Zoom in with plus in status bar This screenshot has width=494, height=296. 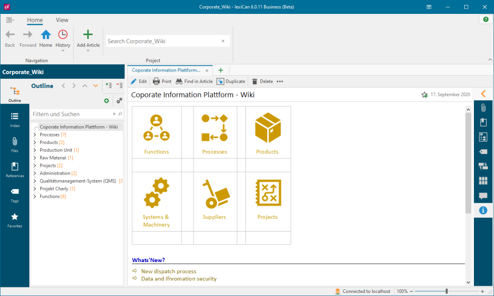pyautogui.click(x=482, y=291)
